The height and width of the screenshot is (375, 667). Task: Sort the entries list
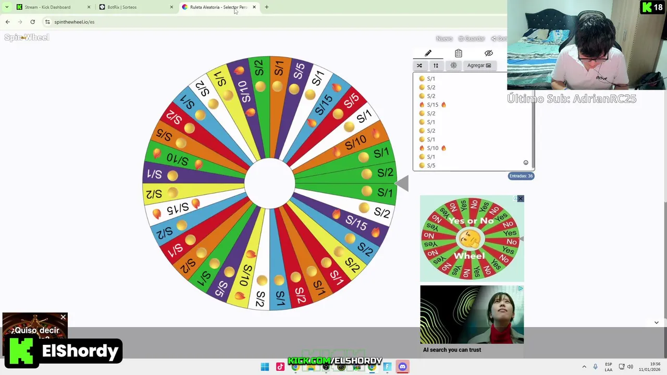[436, 66]
